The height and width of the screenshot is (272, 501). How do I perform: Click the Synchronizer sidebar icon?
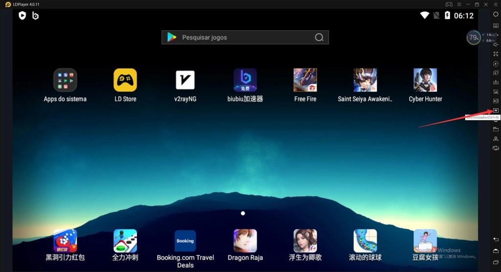pos(496,110)
